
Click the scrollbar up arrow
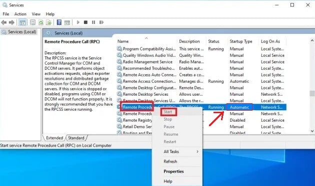[x=312, y=41]
